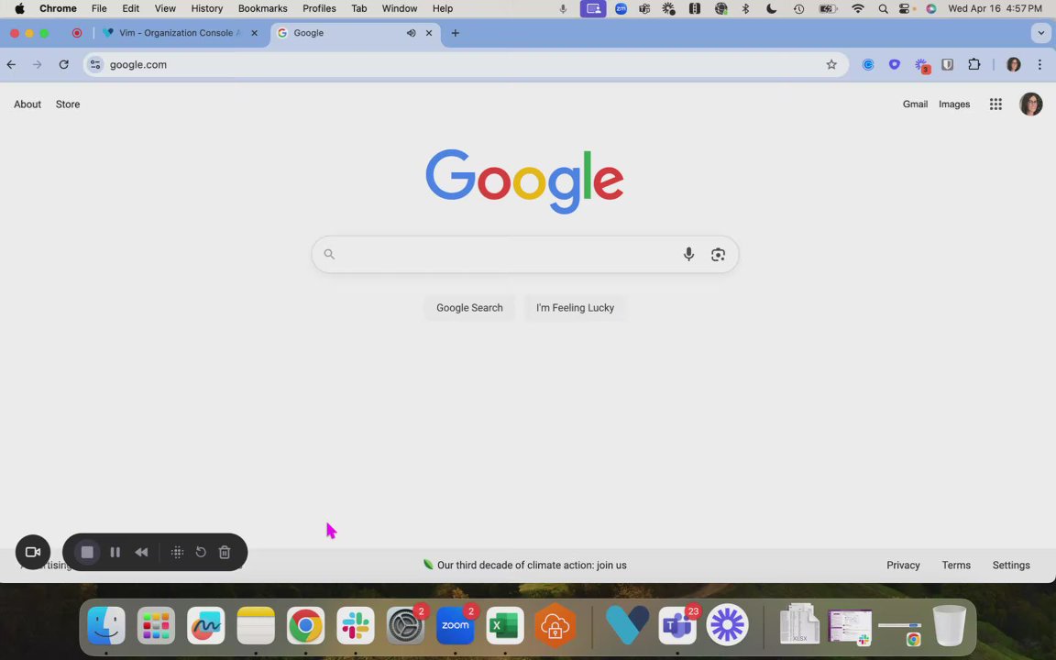Open the Google apps grid
Viewport: 1056px width, 660px height.
coord(995,104)
